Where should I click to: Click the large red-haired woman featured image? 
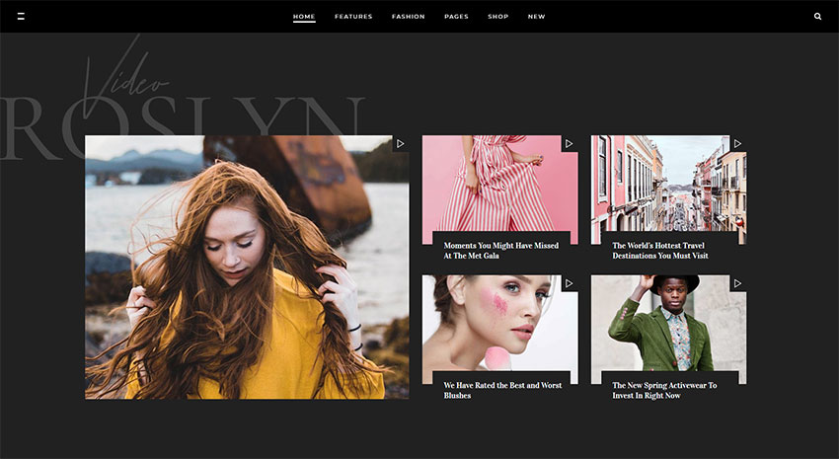(247, 267)
